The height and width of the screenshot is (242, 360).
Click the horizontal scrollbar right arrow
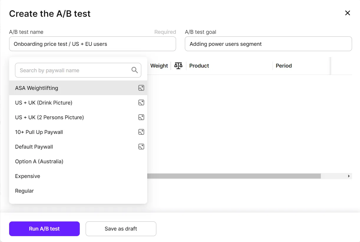click(x=349, y=176)
